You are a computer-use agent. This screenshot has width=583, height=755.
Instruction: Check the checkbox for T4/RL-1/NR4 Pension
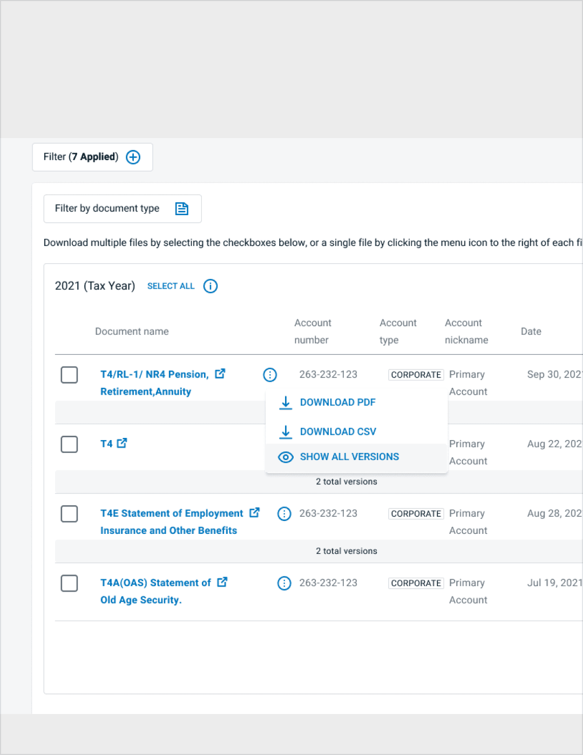[x=69, y=375]
